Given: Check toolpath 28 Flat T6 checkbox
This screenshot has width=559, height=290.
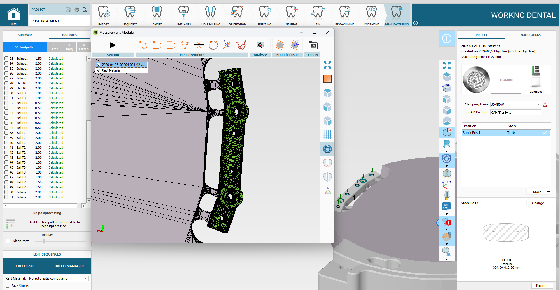Looking at the screenshot, I should click(x=6, y=83).
